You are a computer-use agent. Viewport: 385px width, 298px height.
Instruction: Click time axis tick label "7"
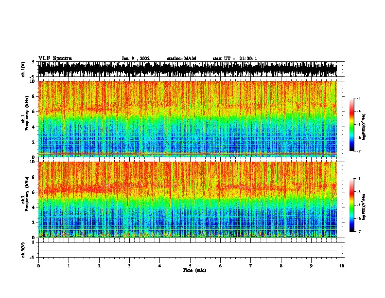251,266
